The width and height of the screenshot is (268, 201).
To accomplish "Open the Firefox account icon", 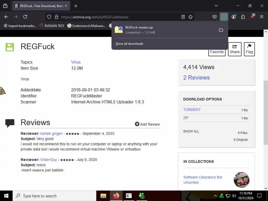I will point(233,17).
